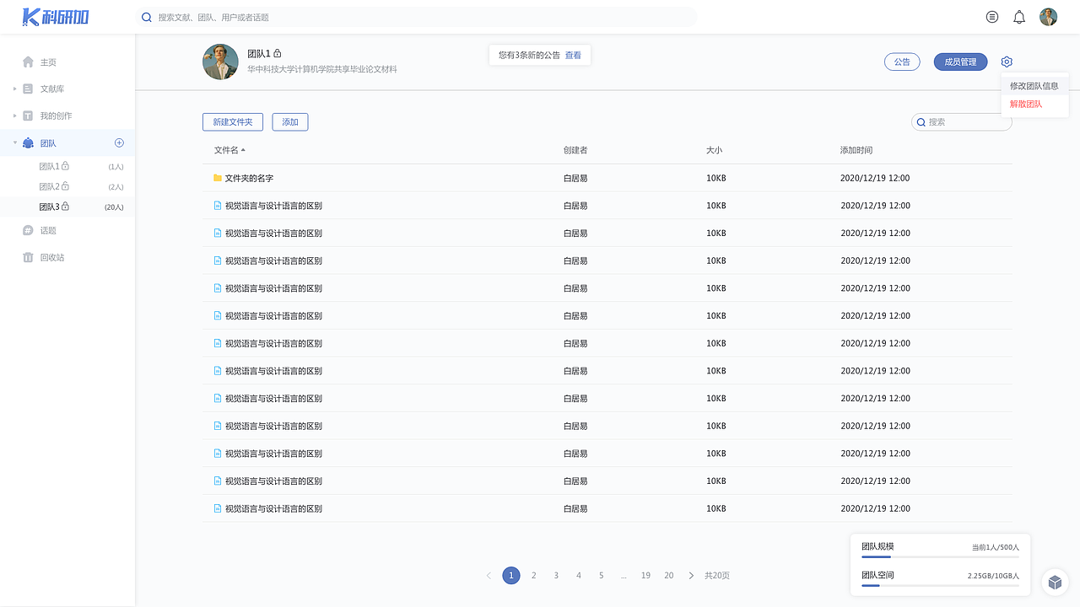Click the 话题 hashtag icon

(28, 230)
